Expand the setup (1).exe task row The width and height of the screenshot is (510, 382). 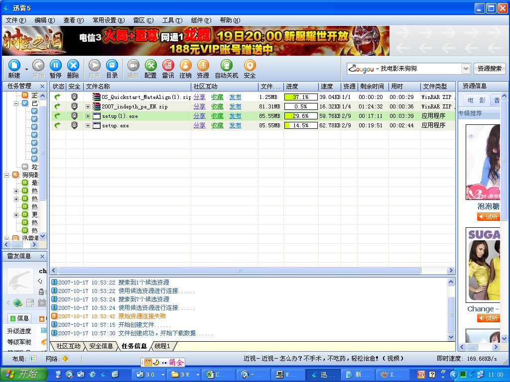[88, 116]
